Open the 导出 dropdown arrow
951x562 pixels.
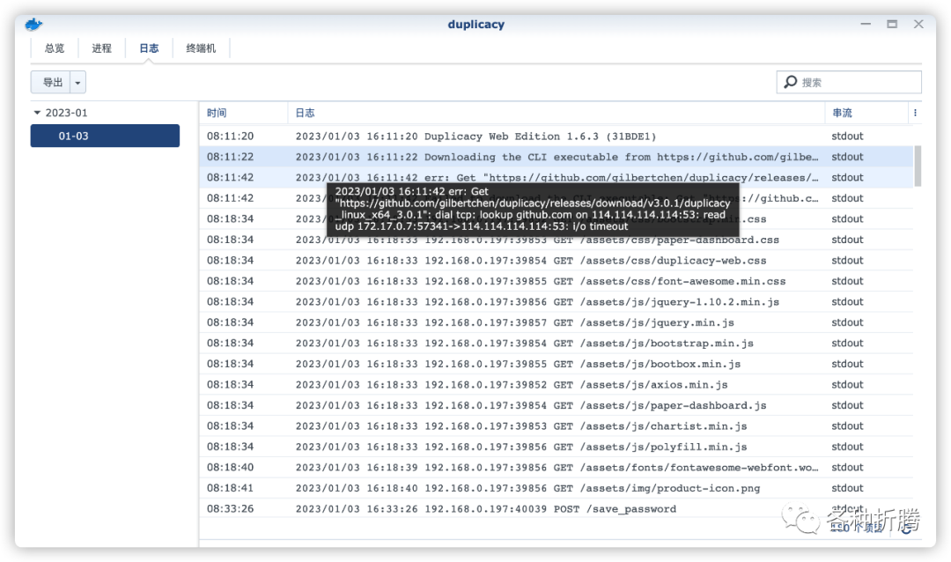click(78, 83)
